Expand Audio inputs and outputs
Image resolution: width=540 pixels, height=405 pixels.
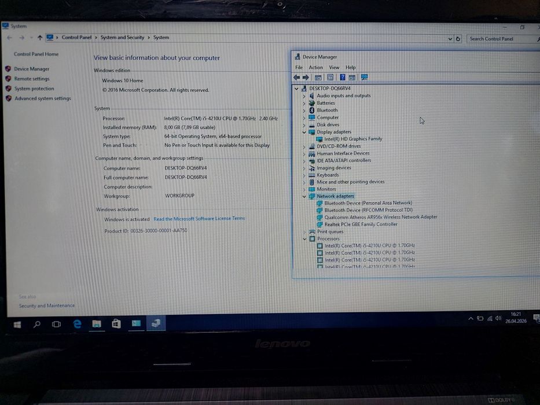point(304,96)
